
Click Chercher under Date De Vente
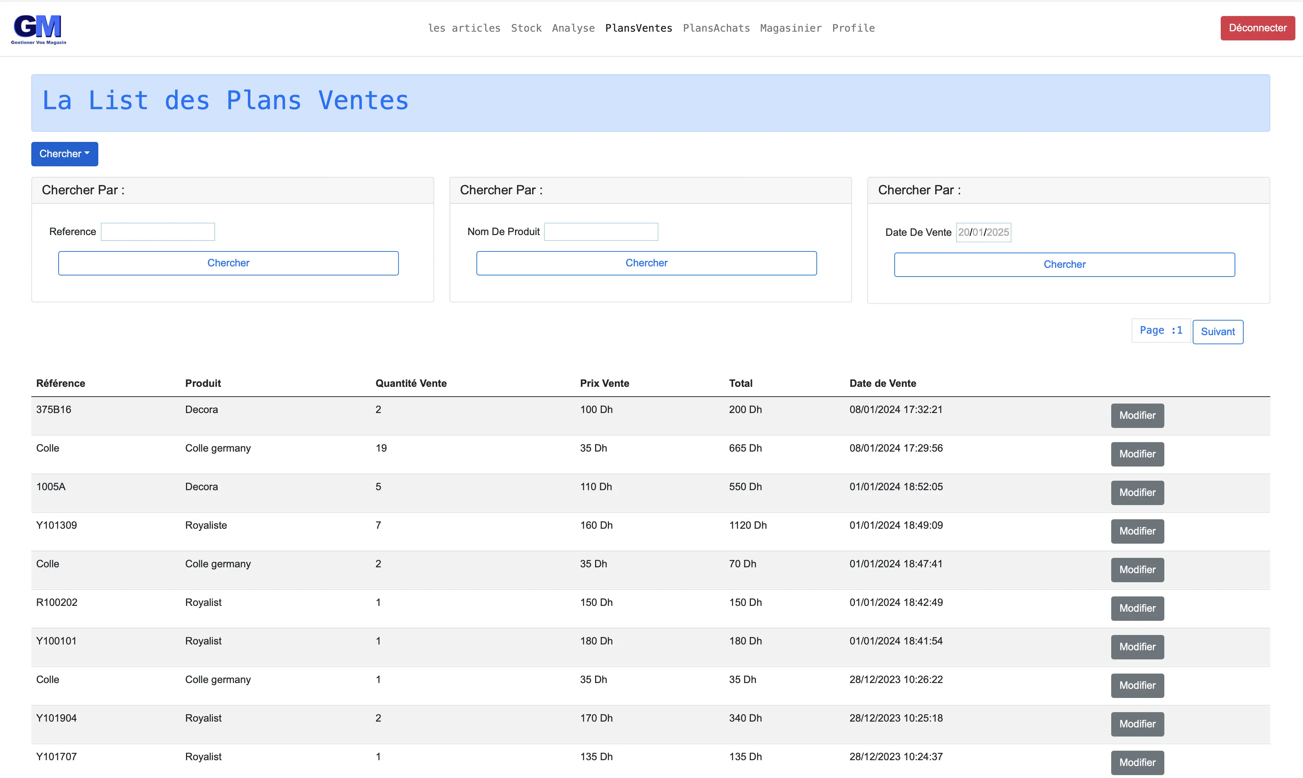pyautogui.click(x=1065, y=265)
